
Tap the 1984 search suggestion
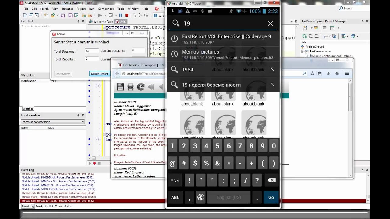pos(223,69)
